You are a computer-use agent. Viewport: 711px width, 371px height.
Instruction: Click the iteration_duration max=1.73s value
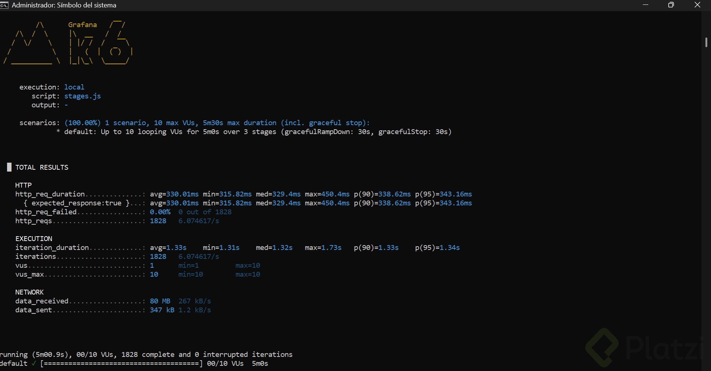pyautogui.click(x=323, y=248)
